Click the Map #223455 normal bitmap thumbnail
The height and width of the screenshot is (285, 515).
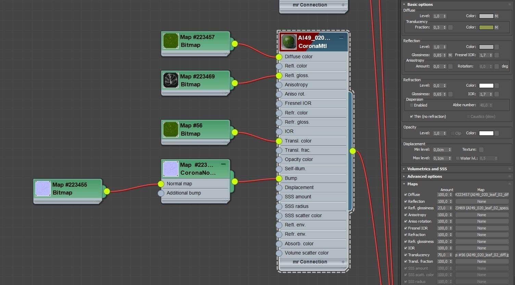(43, 188)
